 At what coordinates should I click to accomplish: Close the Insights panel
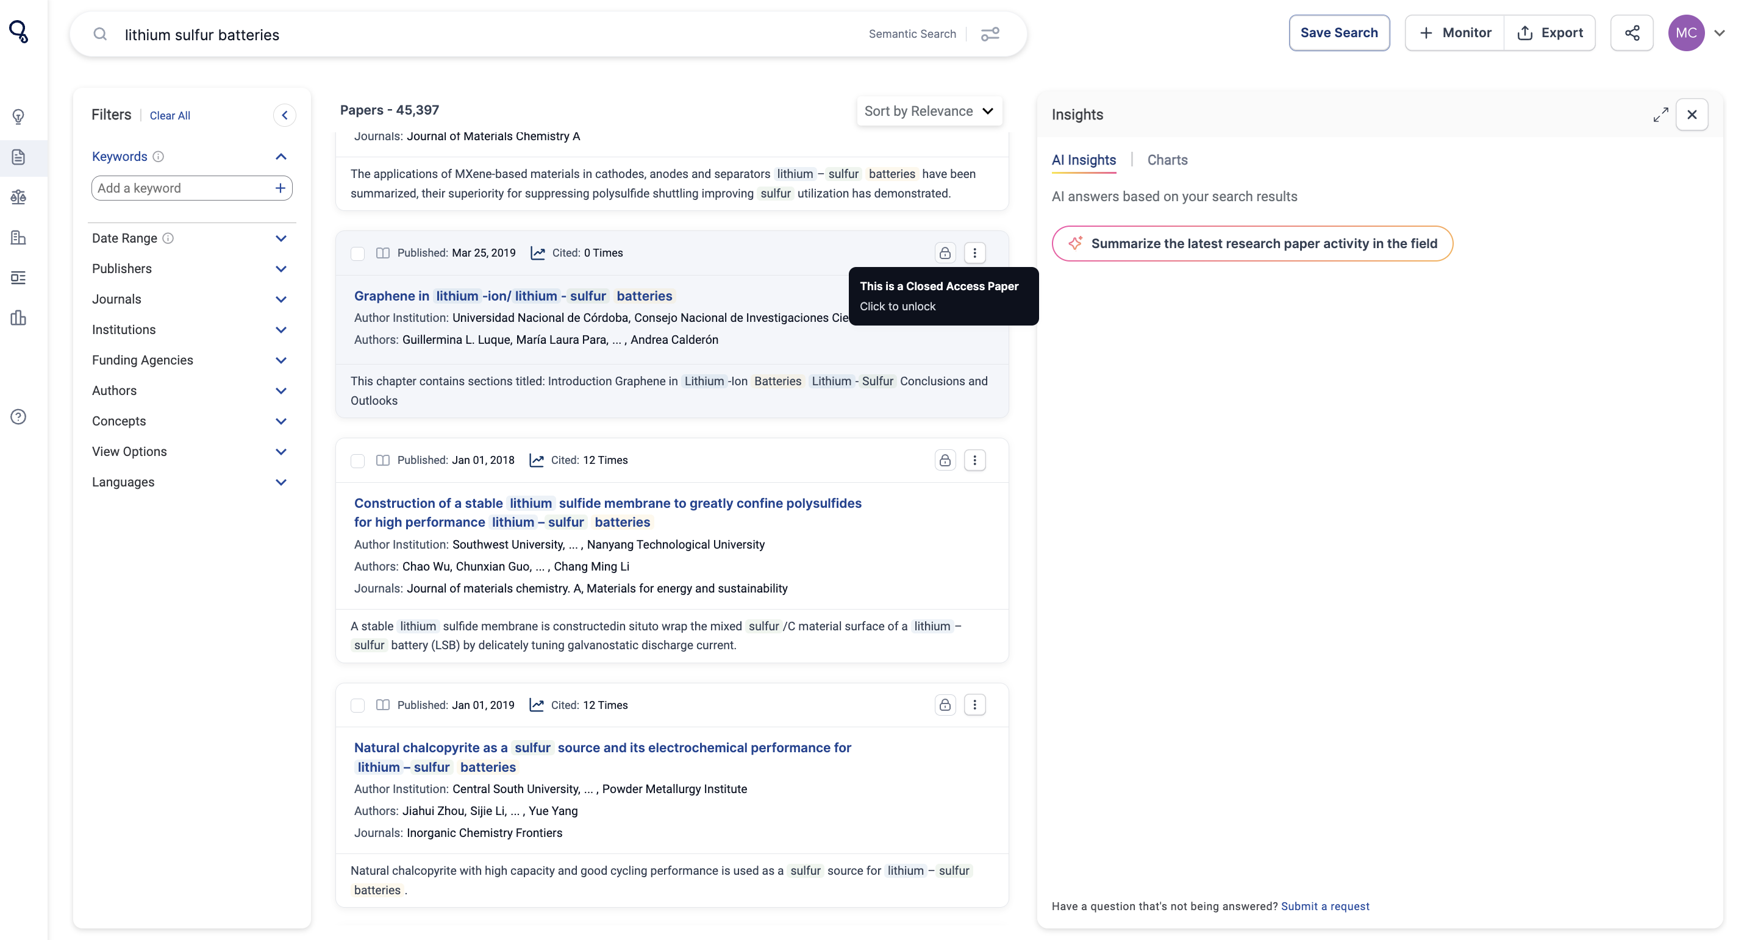[x=1692, y=115]
